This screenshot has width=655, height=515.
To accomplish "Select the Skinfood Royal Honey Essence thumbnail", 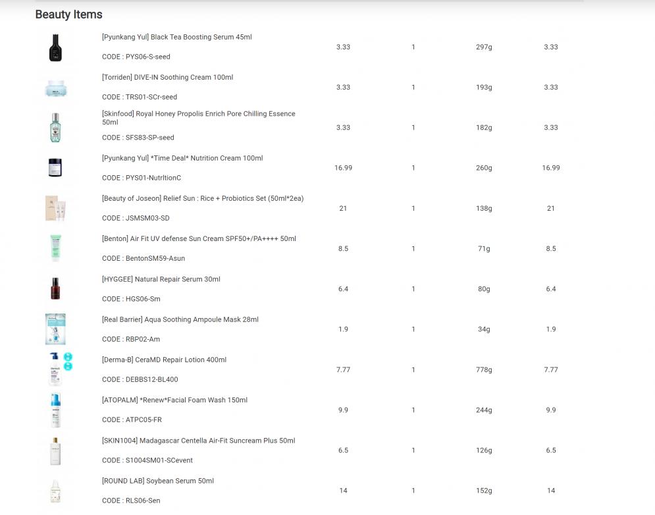I will point(56,128).
